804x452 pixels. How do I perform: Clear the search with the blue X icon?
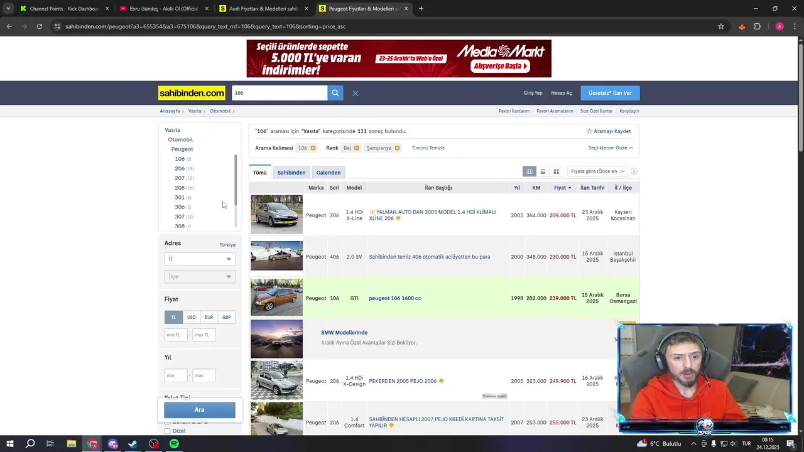point(356,93)
